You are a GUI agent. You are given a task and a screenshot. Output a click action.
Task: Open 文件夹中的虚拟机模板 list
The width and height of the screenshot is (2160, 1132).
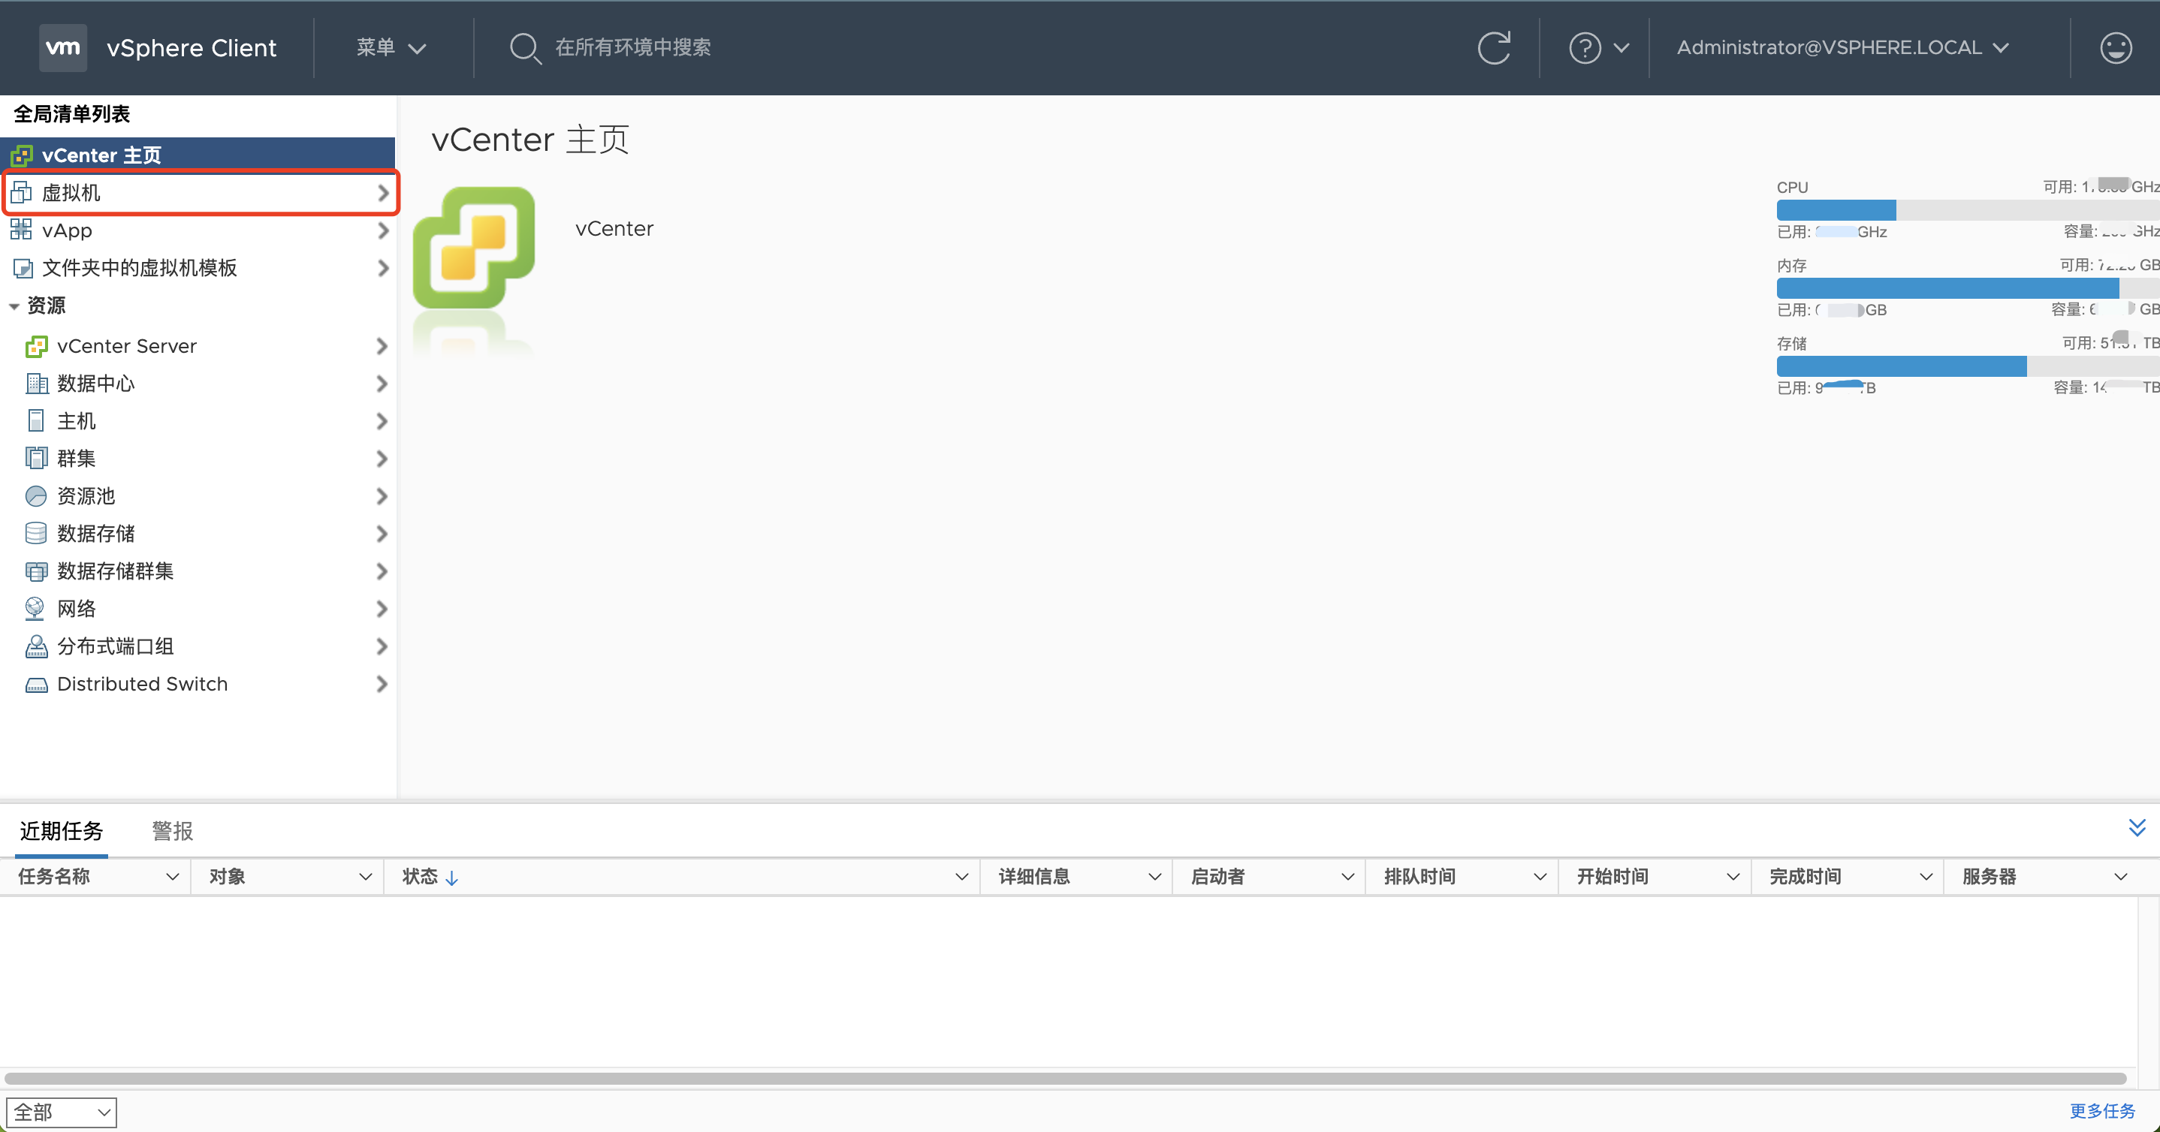point(198,268)
